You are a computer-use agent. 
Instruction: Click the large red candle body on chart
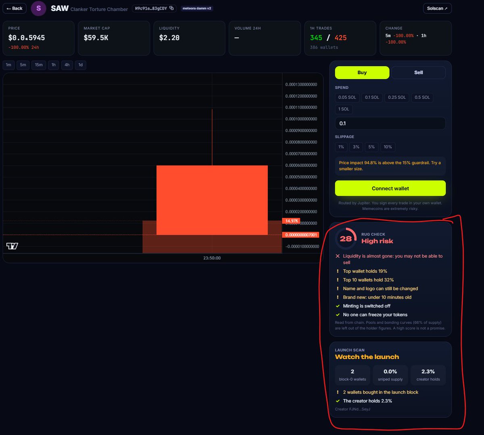point(212,200)
